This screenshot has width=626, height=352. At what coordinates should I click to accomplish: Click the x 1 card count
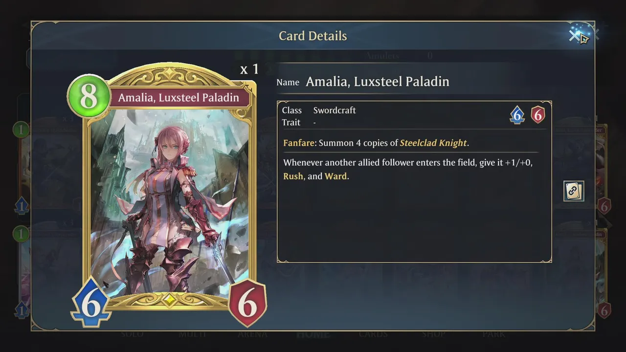[249, 69]
